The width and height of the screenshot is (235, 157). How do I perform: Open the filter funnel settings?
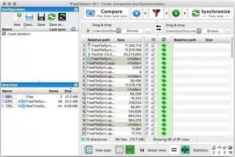pos(156,13)
